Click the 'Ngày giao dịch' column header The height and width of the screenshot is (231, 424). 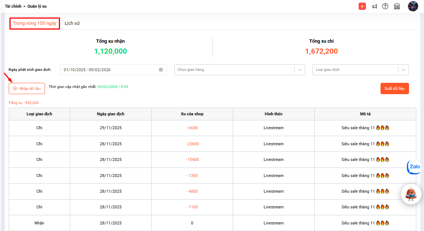point(110,114)
